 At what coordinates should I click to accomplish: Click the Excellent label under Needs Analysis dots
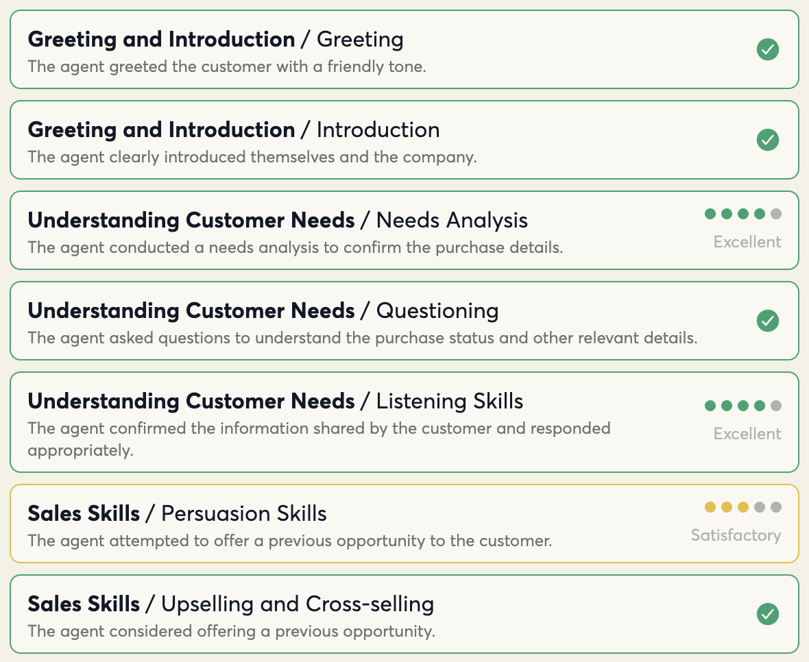point(747,242)
